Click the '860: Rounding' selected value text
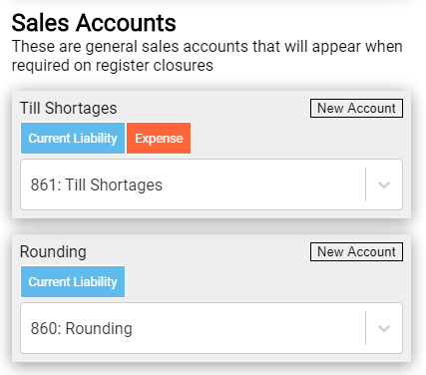This screenshot has width=426, height=375. pos(82,328)
